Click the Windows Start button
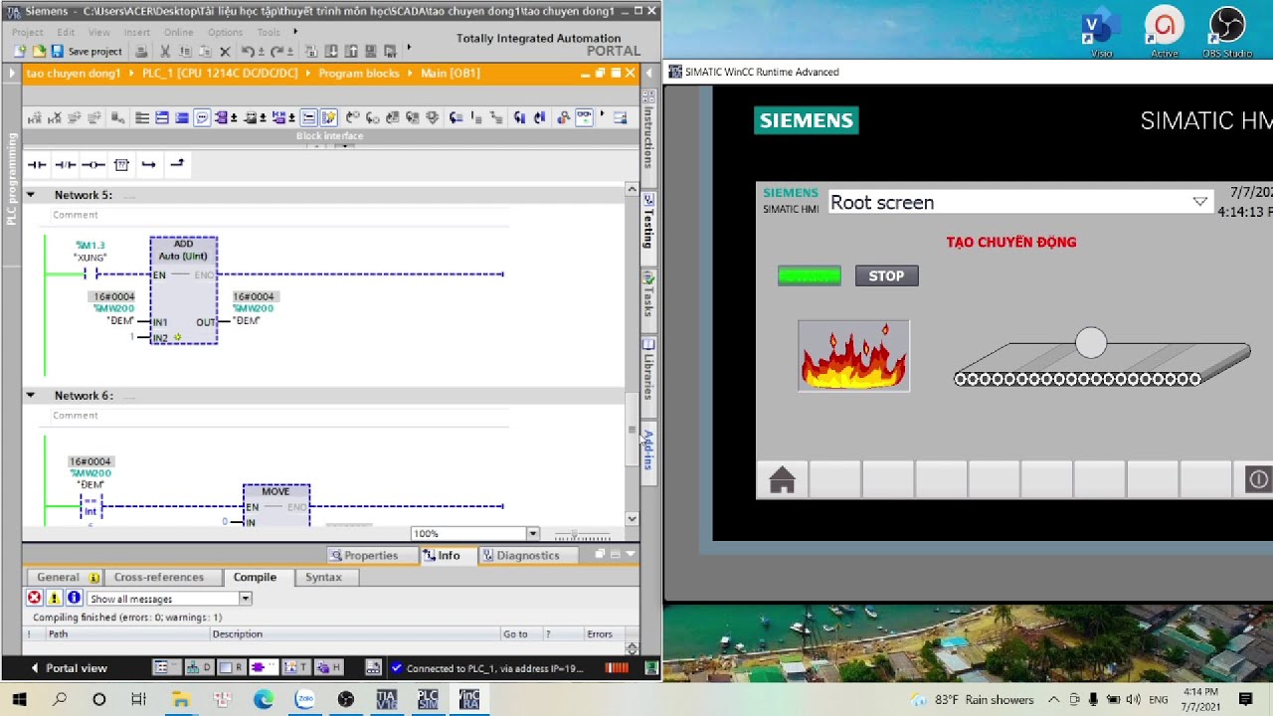 (19, 699)
